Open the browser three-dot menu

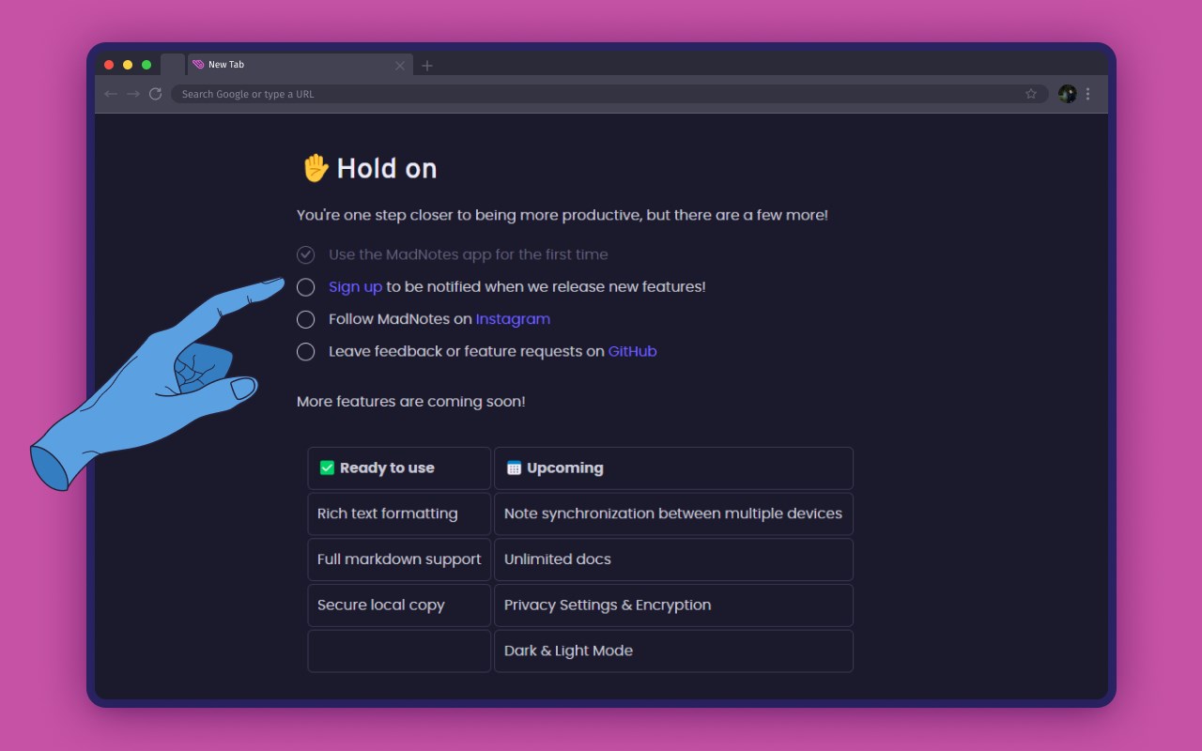[x=1088, y=94]
